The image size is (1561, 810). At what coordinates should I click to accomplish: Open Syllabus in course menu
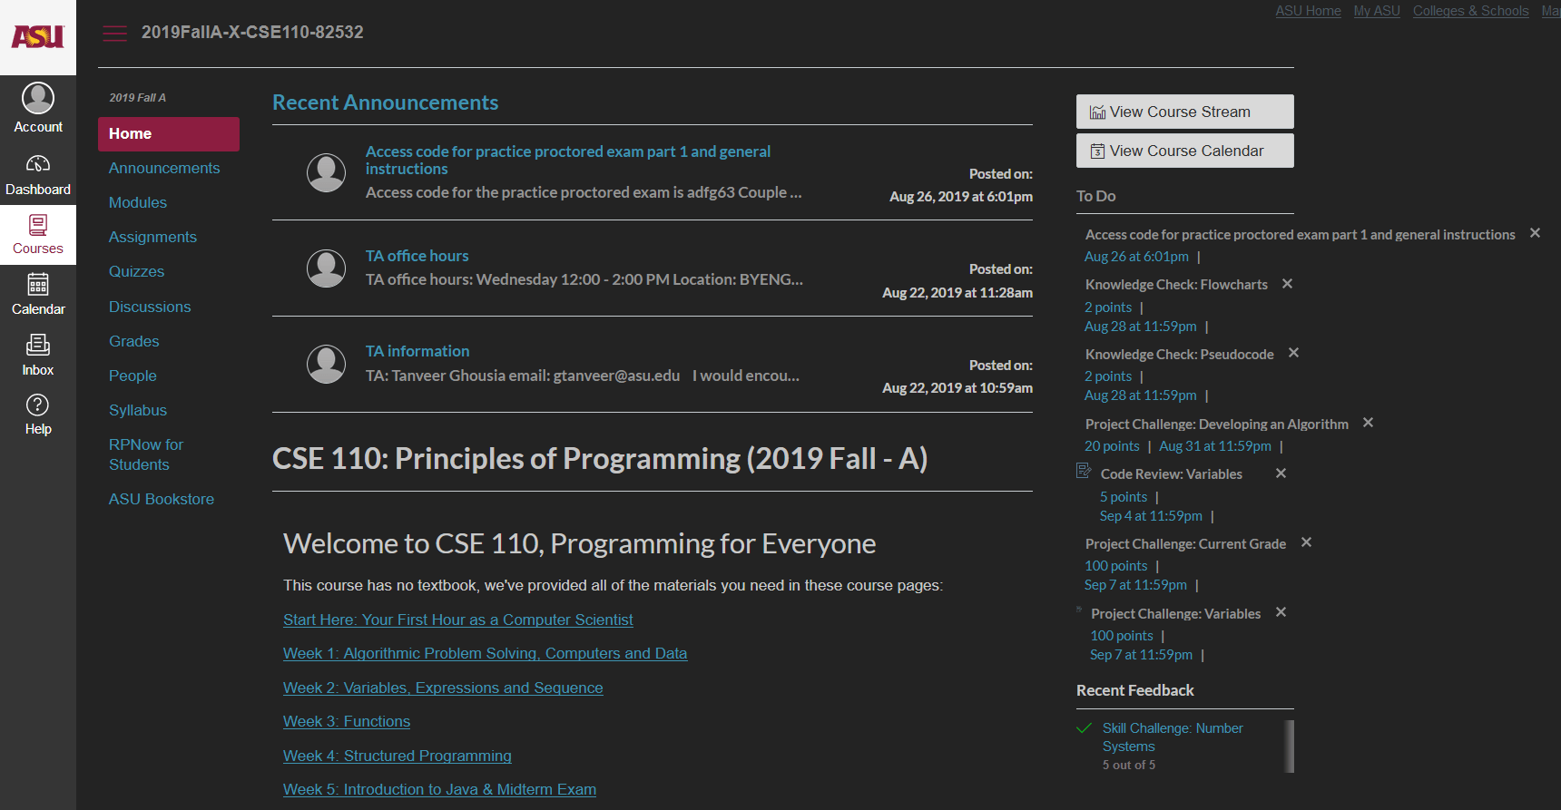pyautogui.click(x=138, y=411)
